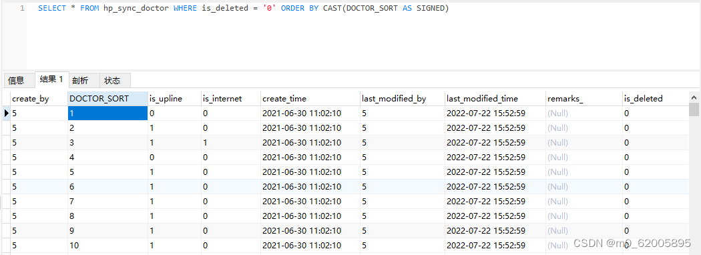Select the 结果 1 tab
The height and width of the screenshot is (255, 701).
click(x=51, y=79)
